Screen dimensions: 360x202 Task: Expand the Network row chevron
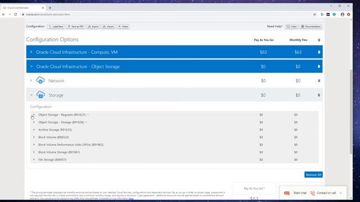click(31, 81)
